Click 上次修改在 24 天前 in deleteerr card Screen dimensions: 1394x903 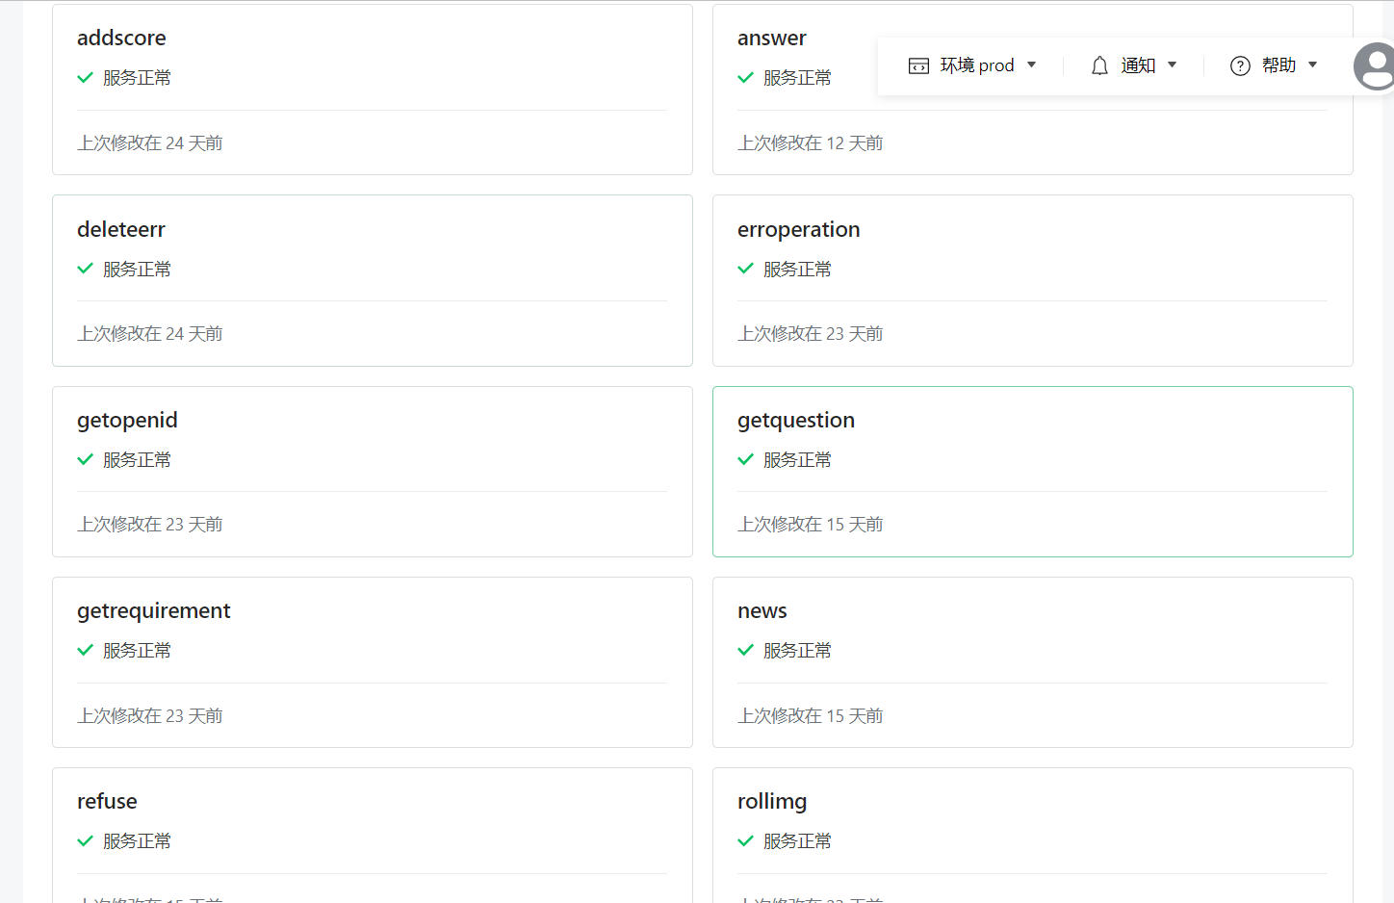[x=150, y=333]
